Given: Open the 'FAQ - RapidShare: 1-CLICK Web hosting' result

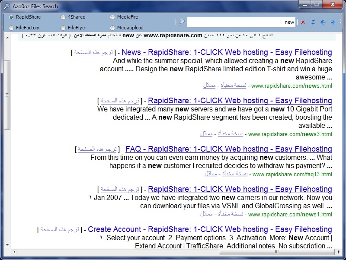Looking at the screenshot, I should [x=229, y=149].
